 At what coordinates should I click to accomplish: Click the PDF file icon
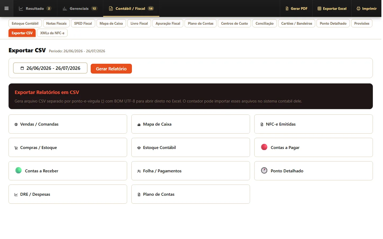287,8
